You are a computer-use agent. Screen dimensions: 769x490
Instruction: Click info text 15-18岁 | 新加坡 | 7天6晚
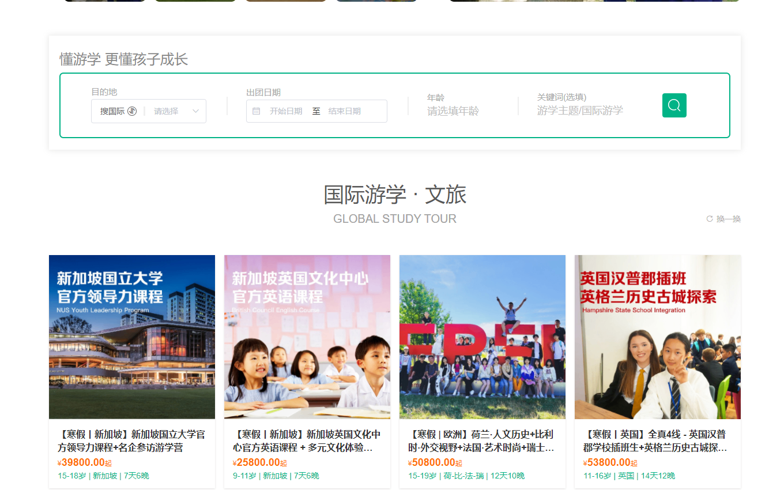(x=103, y=476)
